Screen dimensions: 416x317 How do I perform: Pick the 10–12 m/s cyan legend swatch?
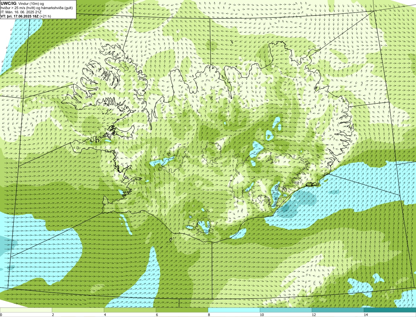[286, 310]
